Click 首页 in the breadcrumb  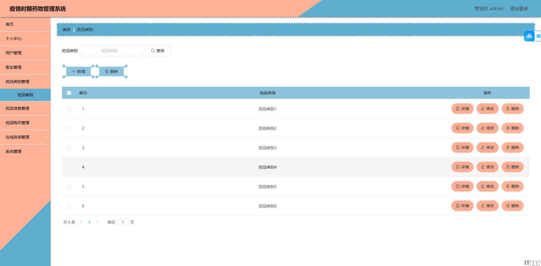pos(67,30)
